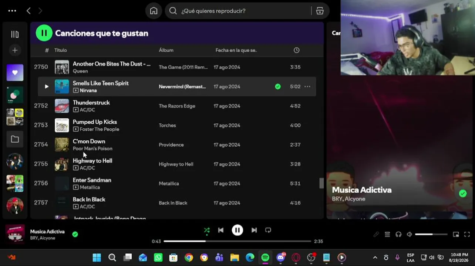This screenshot has width=475, height=266.
Task: Open the Providence album link
Action: click(x=171, y=145)
